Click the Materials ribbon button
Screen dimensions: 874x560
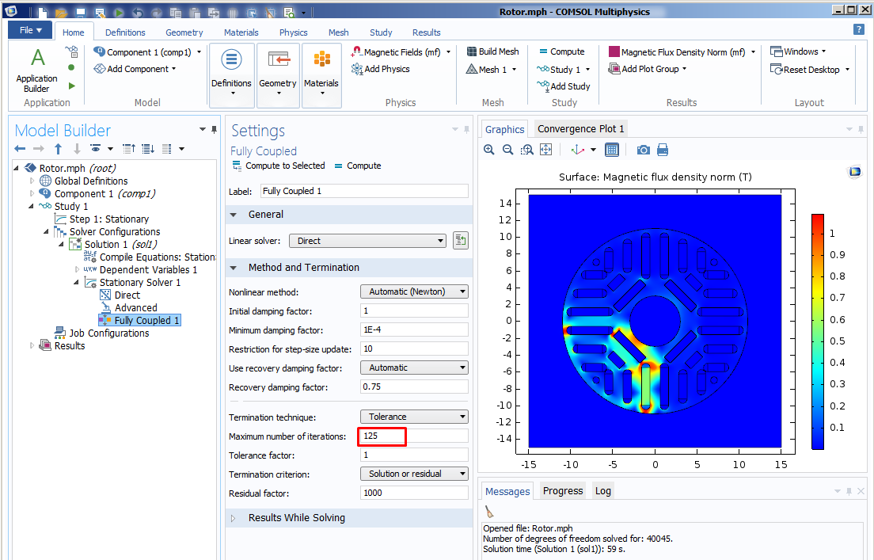(321, 75)
